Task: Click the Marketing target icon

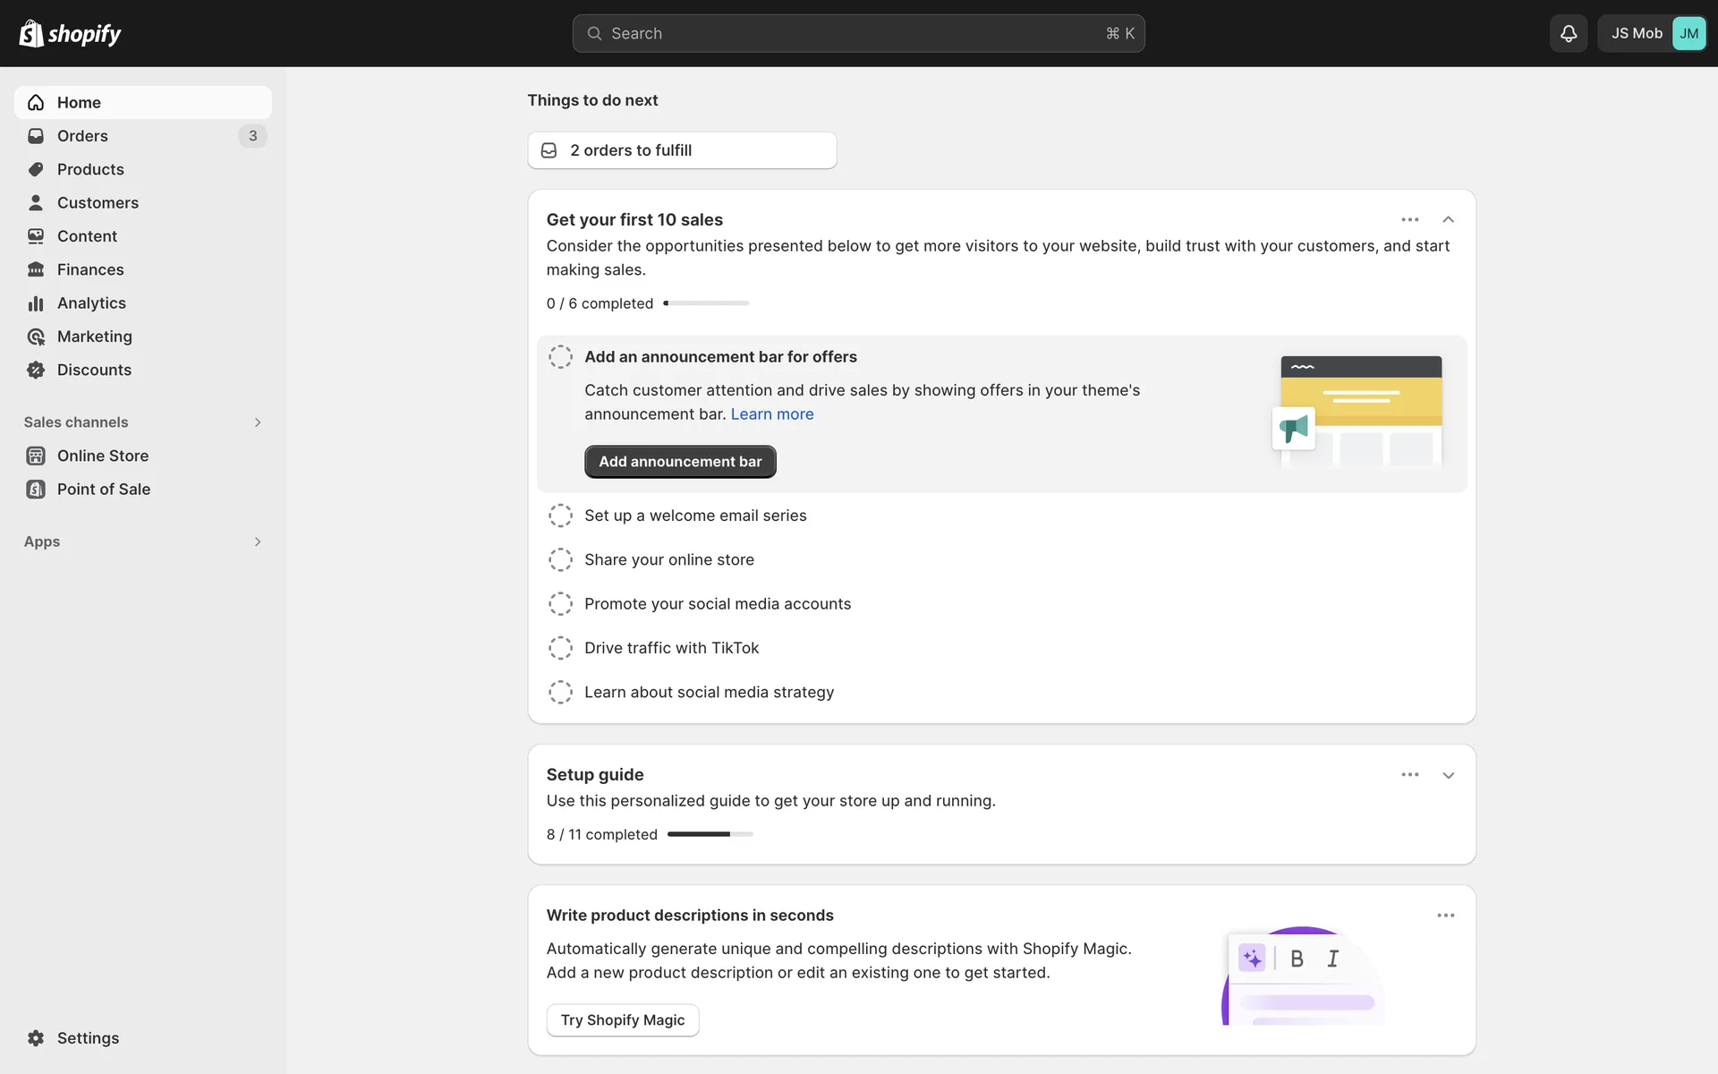Action: coord(36,337)
